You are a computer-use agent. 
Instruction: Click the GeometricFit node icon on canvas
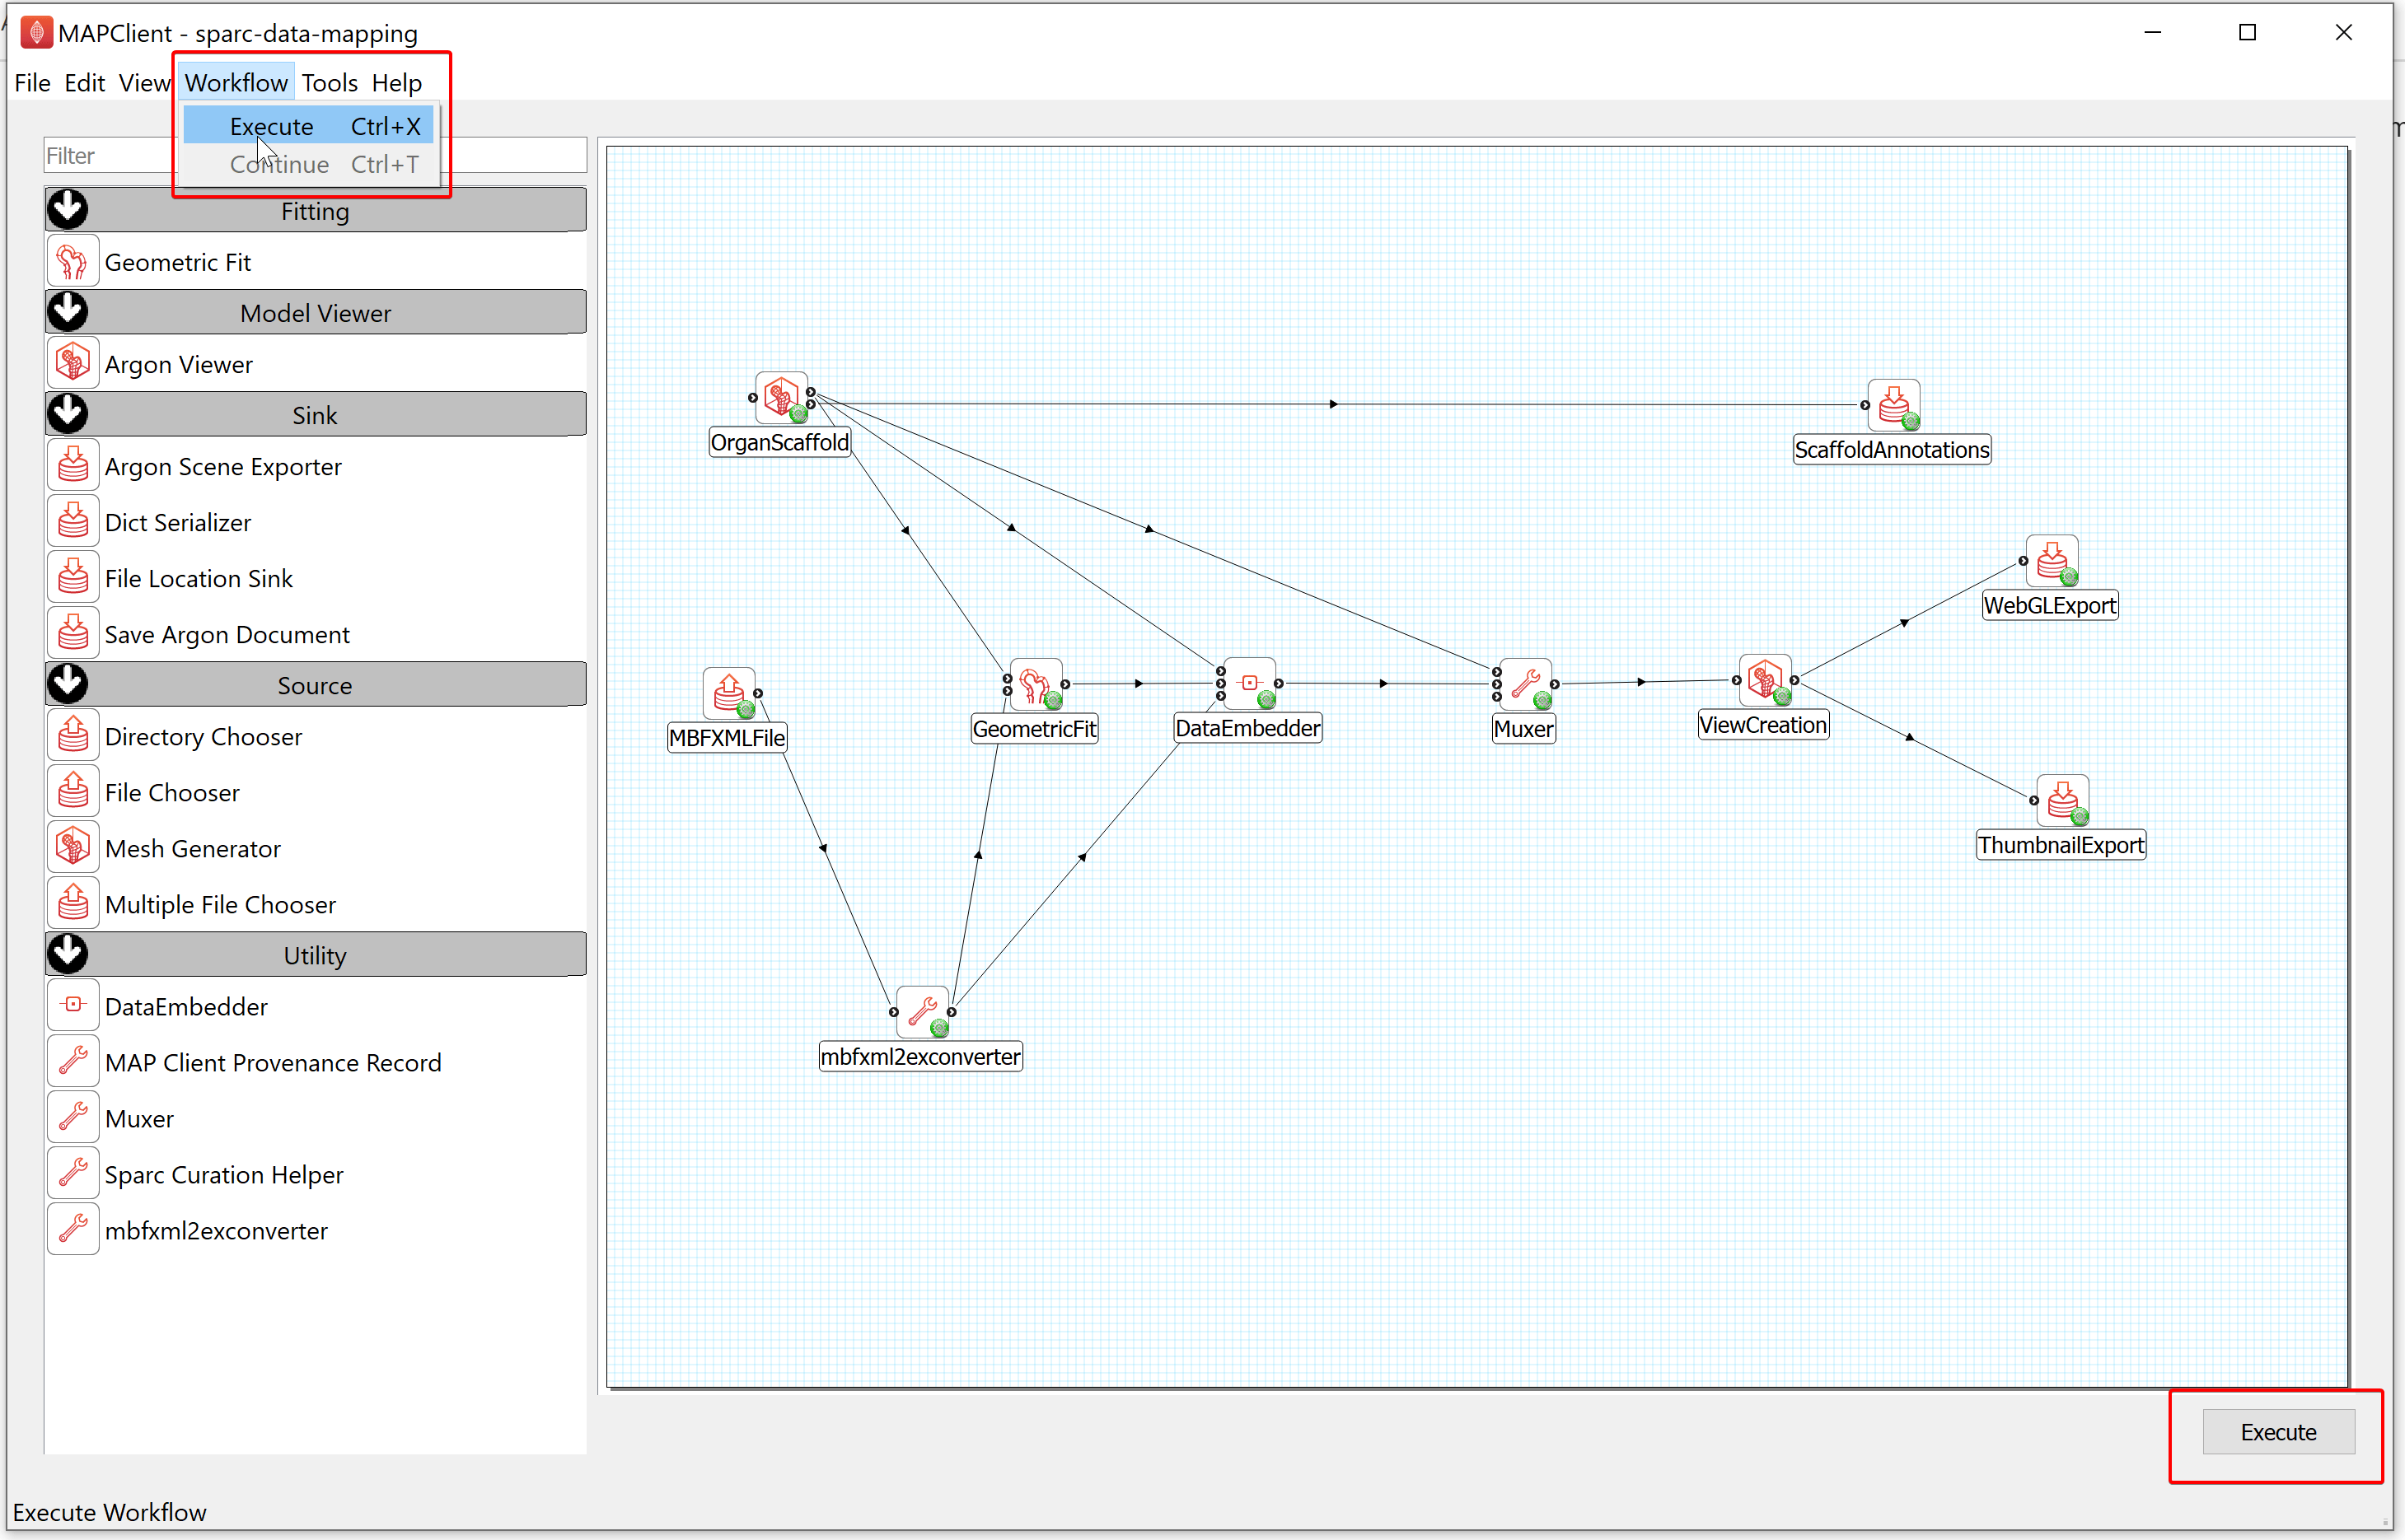click(x=1036, y=684)
